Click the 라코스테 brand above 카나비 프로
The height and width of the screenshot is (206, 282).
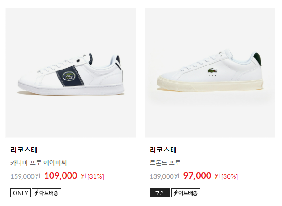pyautogui.click(x=24, y=150)
